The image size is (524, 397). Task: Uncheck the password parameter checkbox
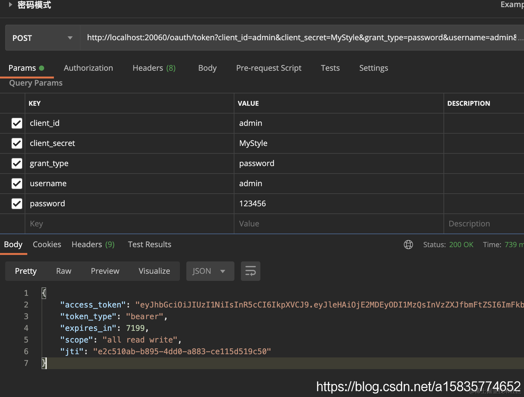[x=17, y=204]
